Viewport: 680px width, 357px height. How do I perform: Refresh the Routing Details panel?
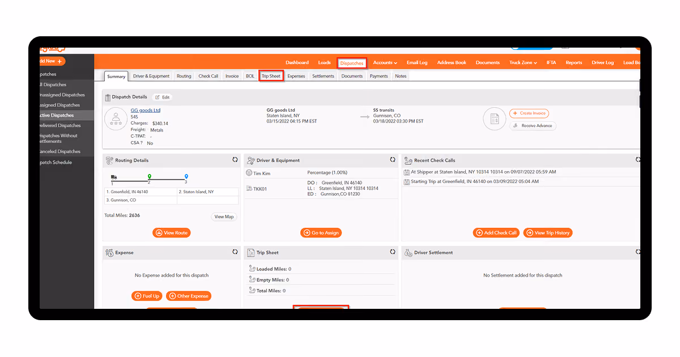point(235,160)
